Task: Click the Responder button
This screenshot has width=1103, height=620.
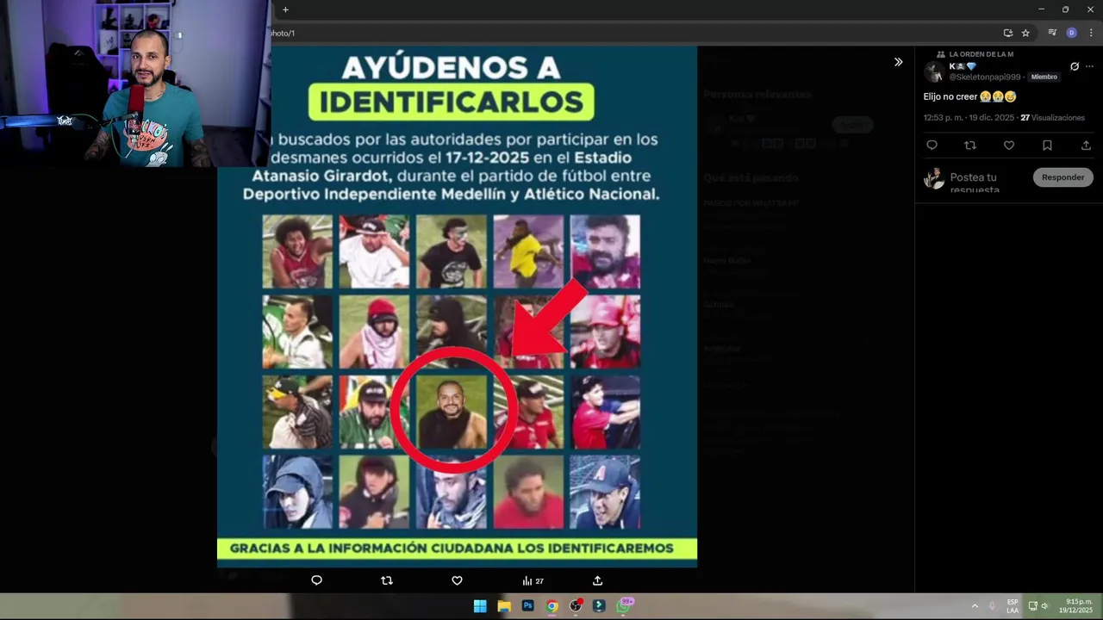Action: pos(1062,177)
